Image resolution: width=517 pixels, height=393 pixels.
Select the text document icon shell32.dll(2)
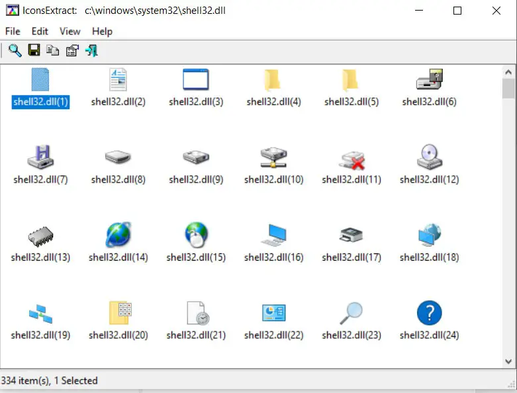click(118, 79)
